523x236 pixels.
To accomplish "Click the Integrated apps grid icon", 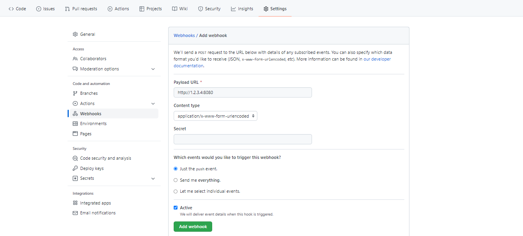I will (x=75, y=203).
